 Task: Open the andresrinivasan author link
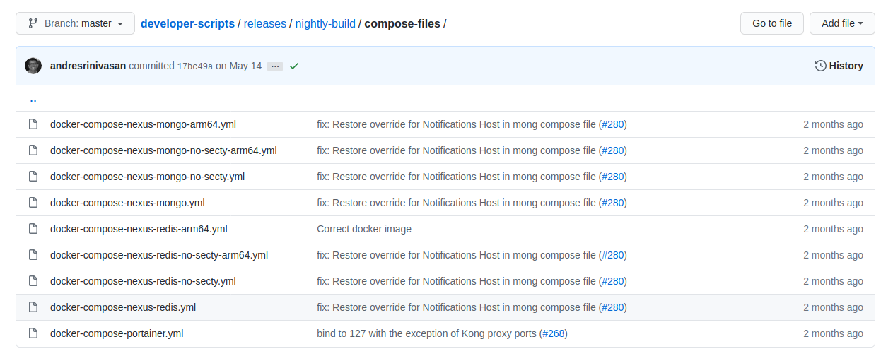tap(88, 66)
